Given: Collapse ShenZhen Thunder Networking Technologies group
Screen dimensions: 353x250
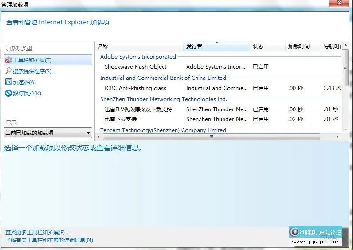Looking at the screenshot, I should pos(164,99).
